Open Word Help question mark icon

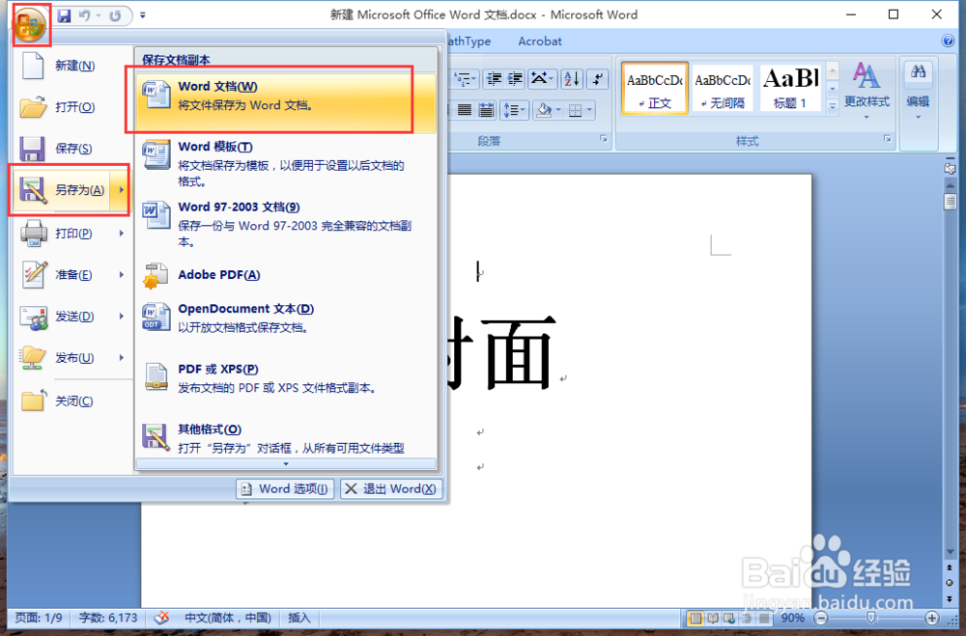coord(949,41)
